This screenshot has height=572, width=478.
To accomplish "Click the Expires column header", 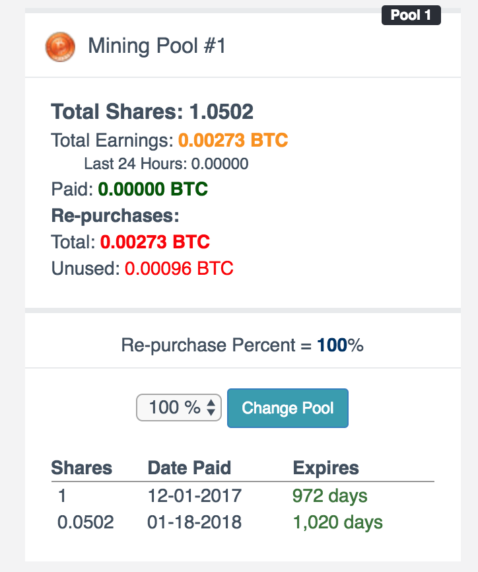I will [x=325, y=468].
